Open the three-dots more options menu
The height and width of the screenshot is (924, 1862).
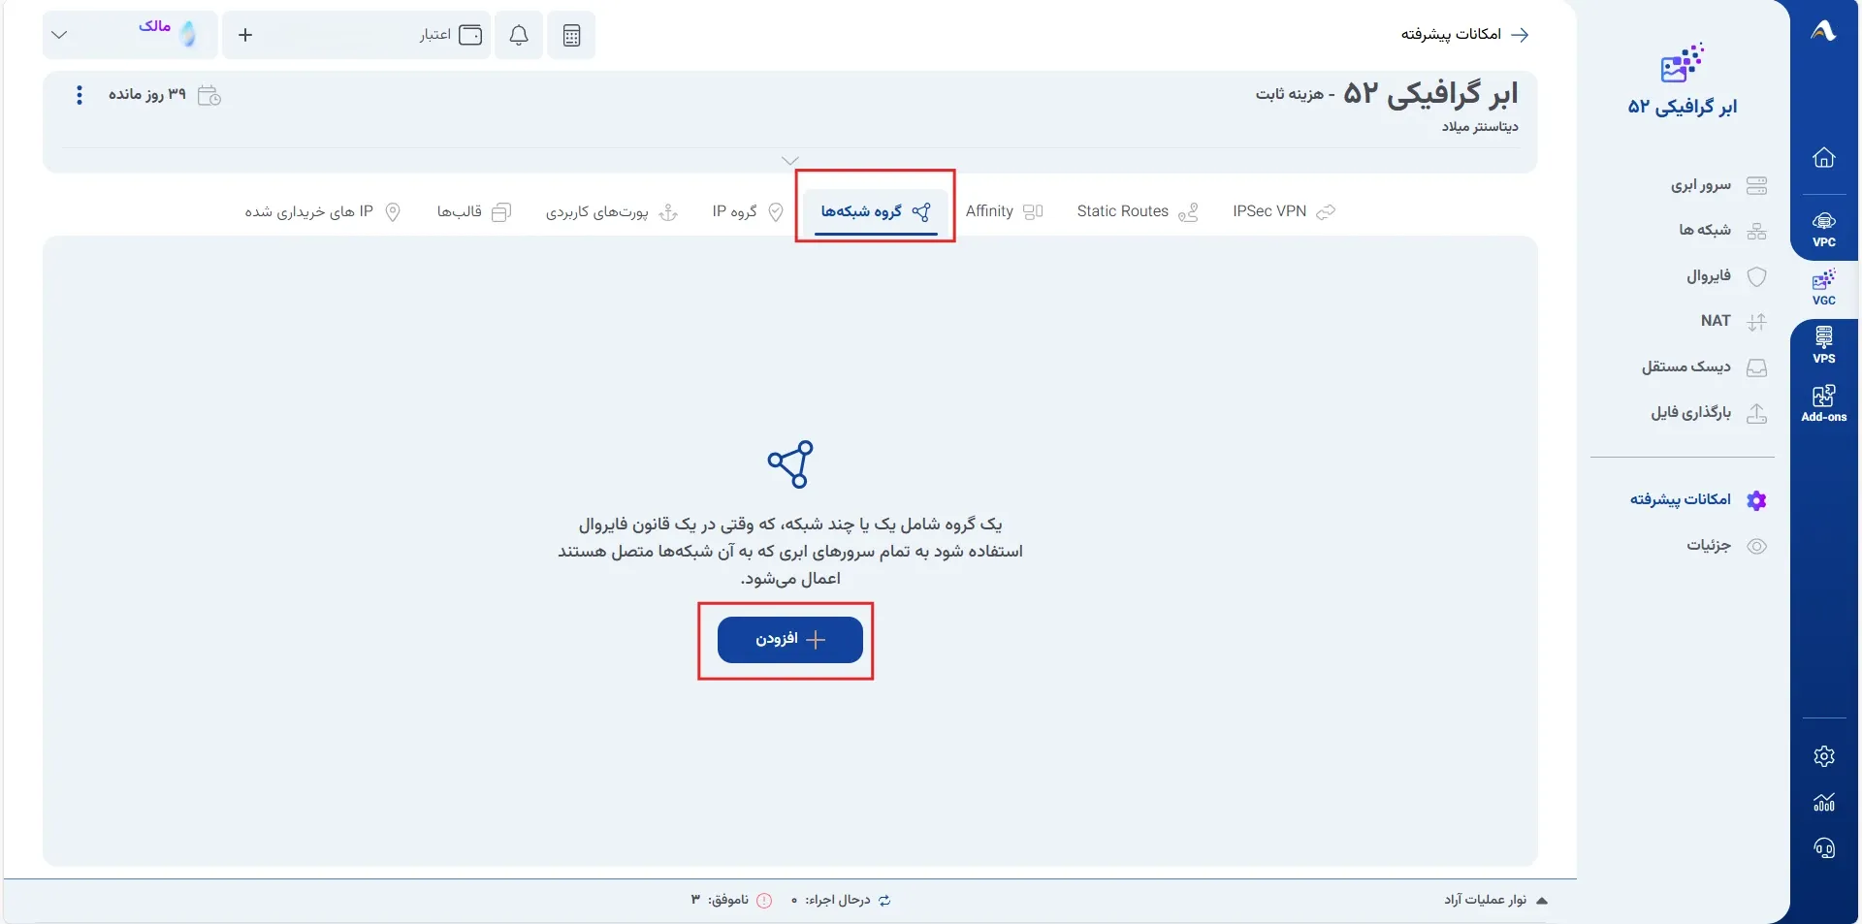click(x=80, y=95)
